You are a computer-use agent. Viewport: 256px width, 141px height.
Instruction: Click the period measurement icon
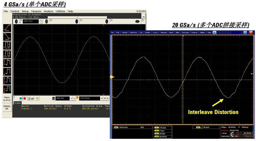[7, 45]
